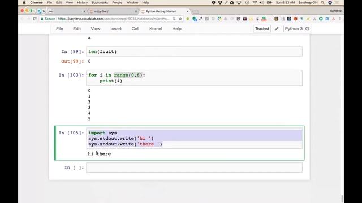This screenshot has height=203, width=362.
Task: Close the Python Getting Started tab
Action: click(x=187, y=11)
